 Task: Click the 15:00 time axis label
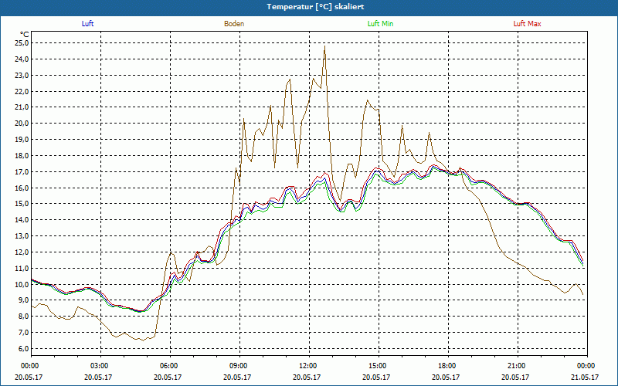[379, 366]
